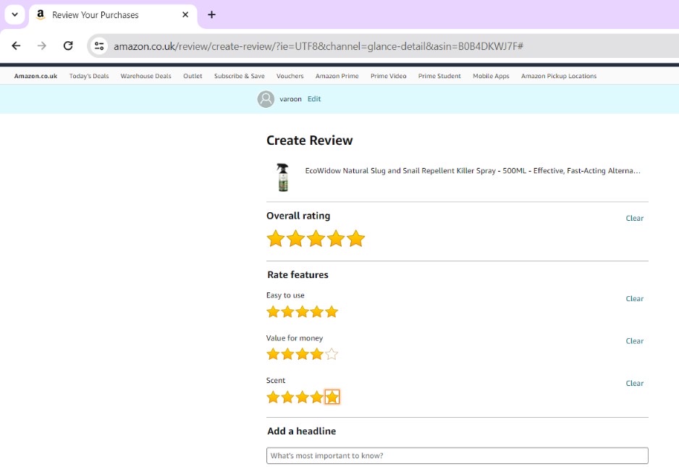Open Prime Student nav link
The height and width of the screenshot is (467, 679).
439,76
